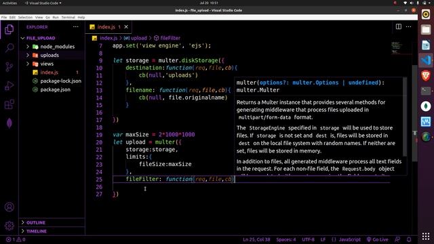The height and width of the screenshot is (244, 434).
Task: Click fileFilter in the breadcrumb
Action: 170,38
